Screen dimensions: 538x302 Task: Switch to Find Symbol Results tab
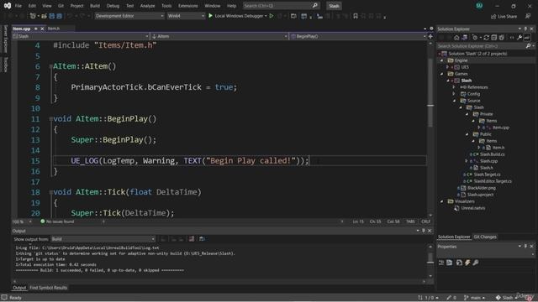pos(49,288)
